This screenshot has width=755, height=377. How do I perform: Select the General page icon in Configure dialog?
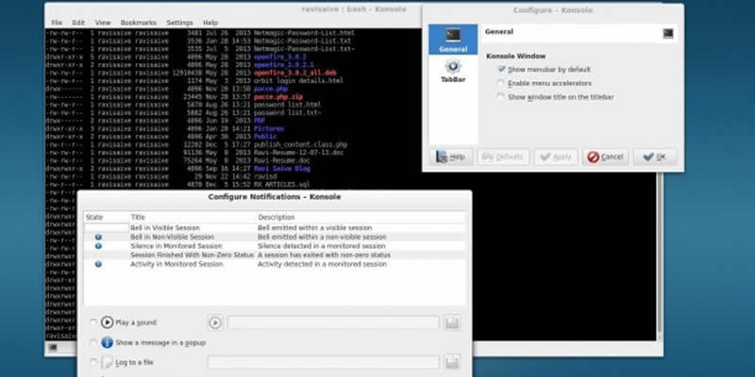pos(453,40)
